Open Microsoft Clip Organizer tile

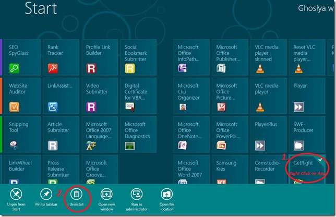191,96
